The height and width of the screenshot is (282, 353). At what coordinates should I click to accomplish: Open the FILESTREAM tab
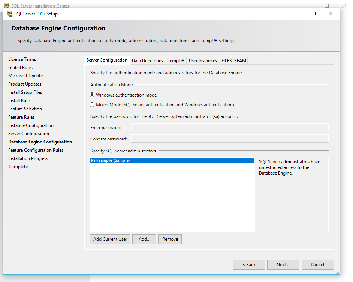click(233, 61)
